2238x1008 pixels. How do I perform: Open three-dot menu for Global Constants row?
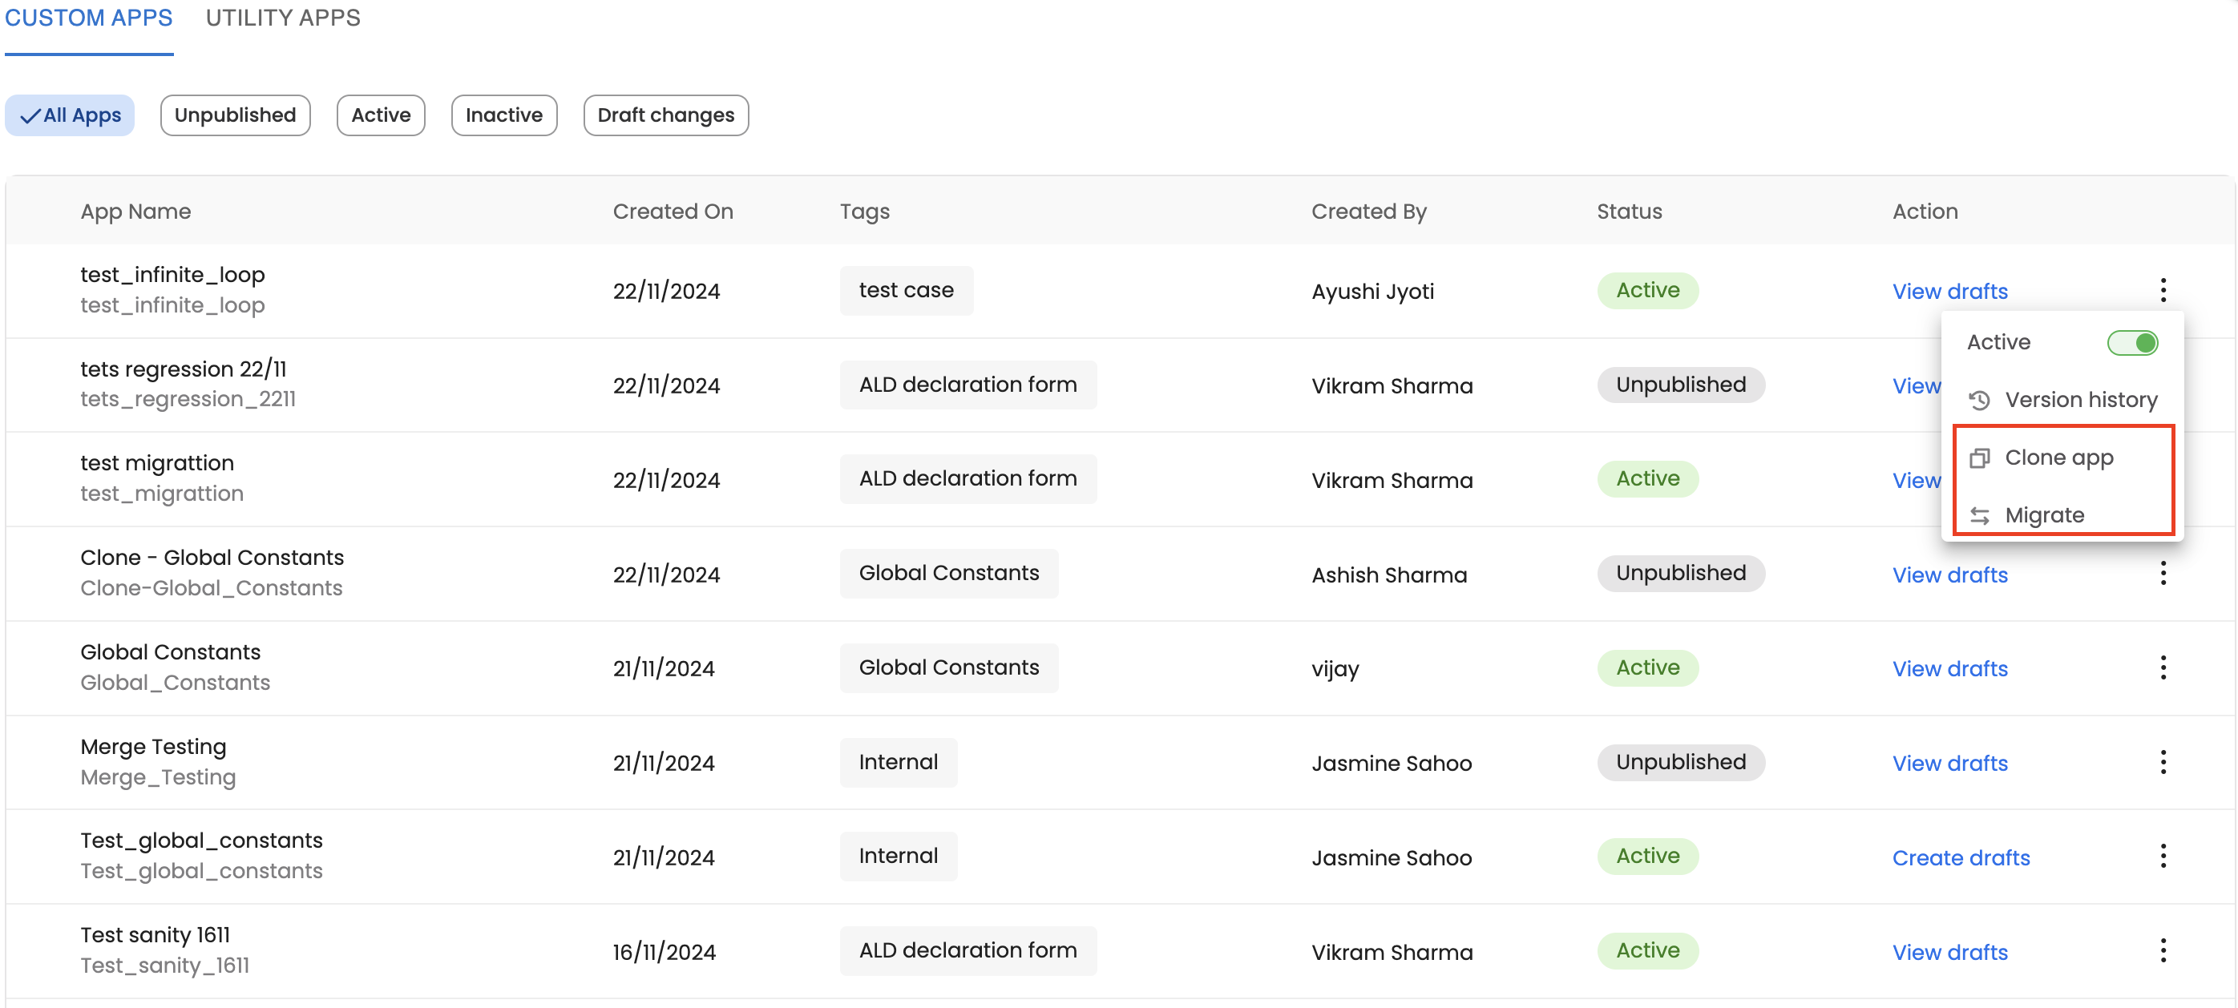point(2163,667)
